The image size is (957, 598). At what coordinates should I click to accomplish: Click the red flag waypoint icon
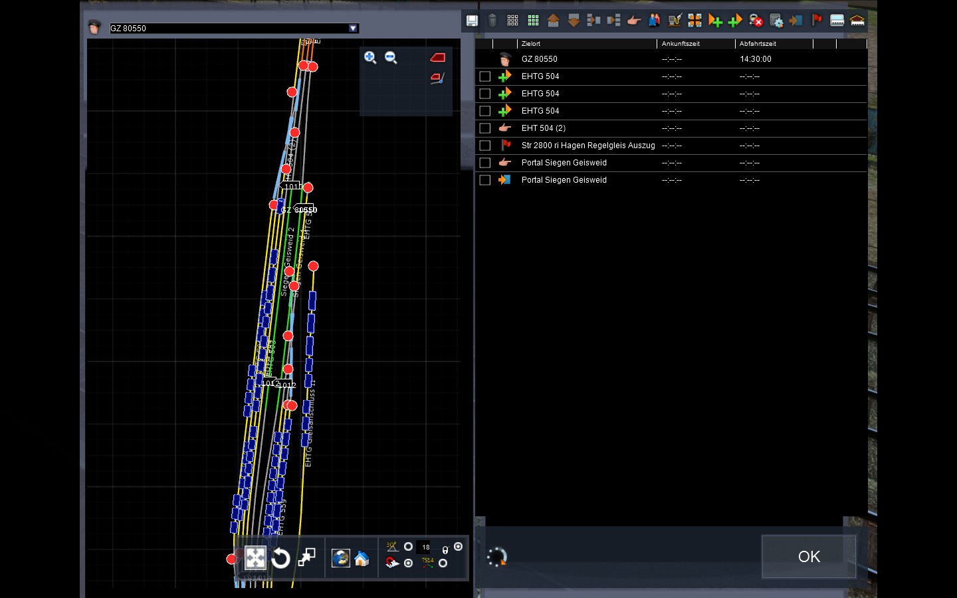(817, 21)
